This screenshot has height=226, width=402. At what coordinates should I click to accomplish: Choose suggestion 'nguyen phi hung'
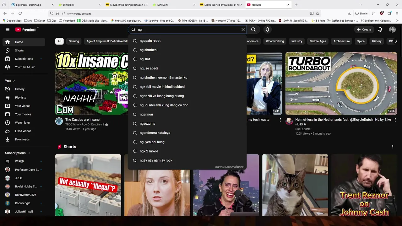point(187,142)
